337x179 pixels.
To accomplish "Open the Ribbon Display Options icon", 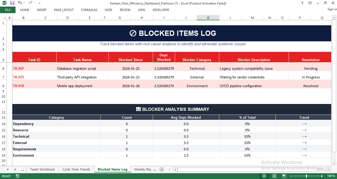I will click(x=309, y=3).
